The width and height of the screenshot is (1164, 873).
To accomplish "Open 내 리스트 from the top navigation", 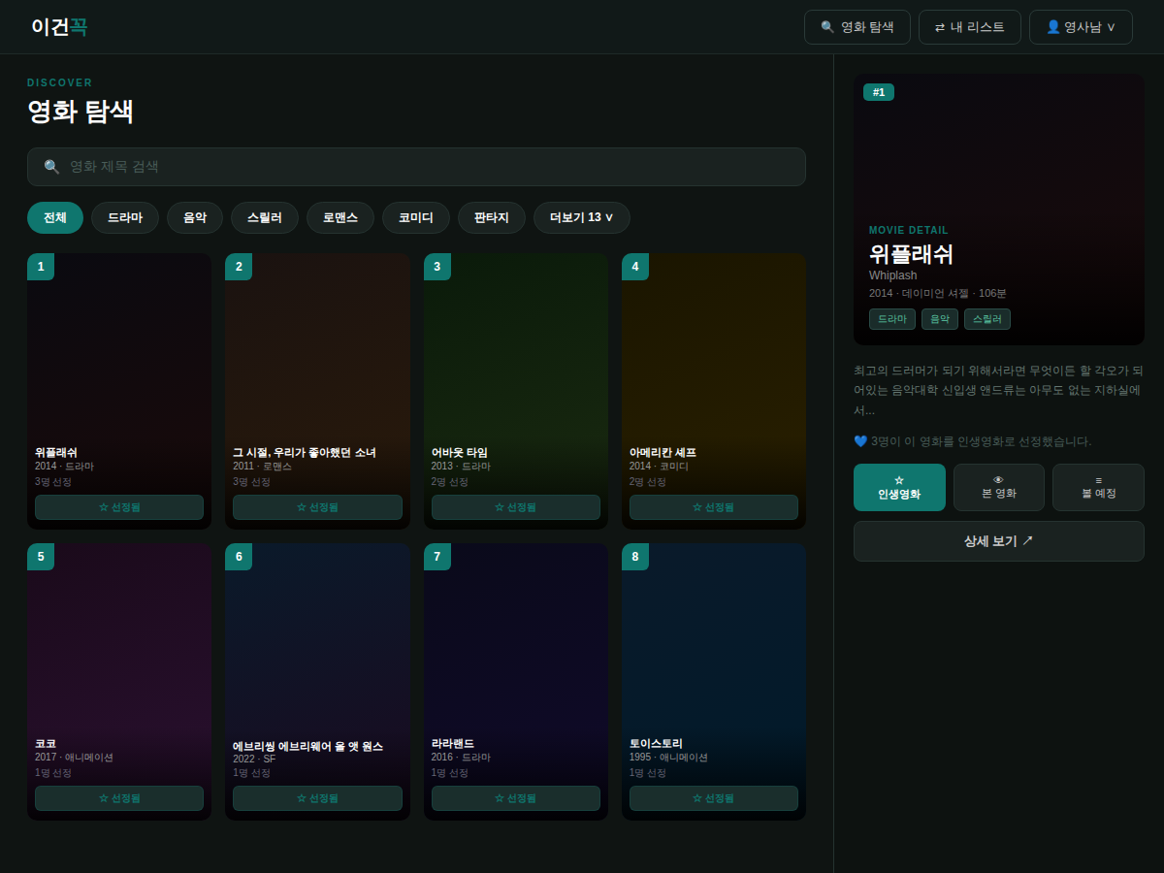I will tap(970, 27).
